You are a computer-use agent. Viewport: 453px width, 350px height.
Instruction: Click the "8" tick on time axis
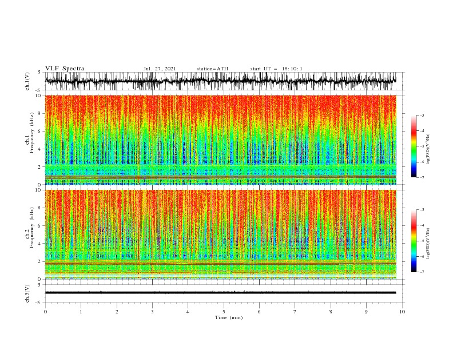click(331, 312)
